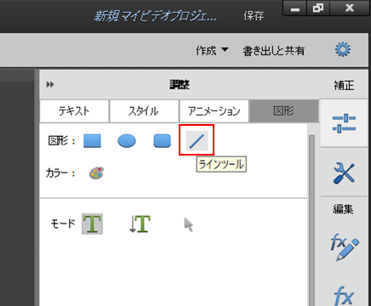Click the 補正 label

pos(344,85)
